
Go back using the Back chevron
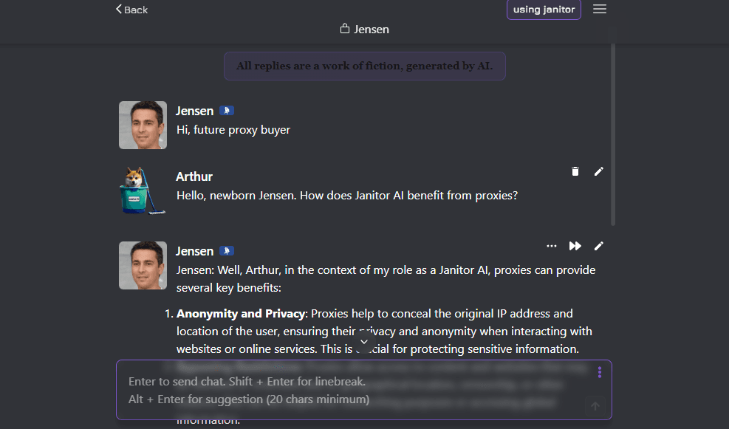click(131, 10)
